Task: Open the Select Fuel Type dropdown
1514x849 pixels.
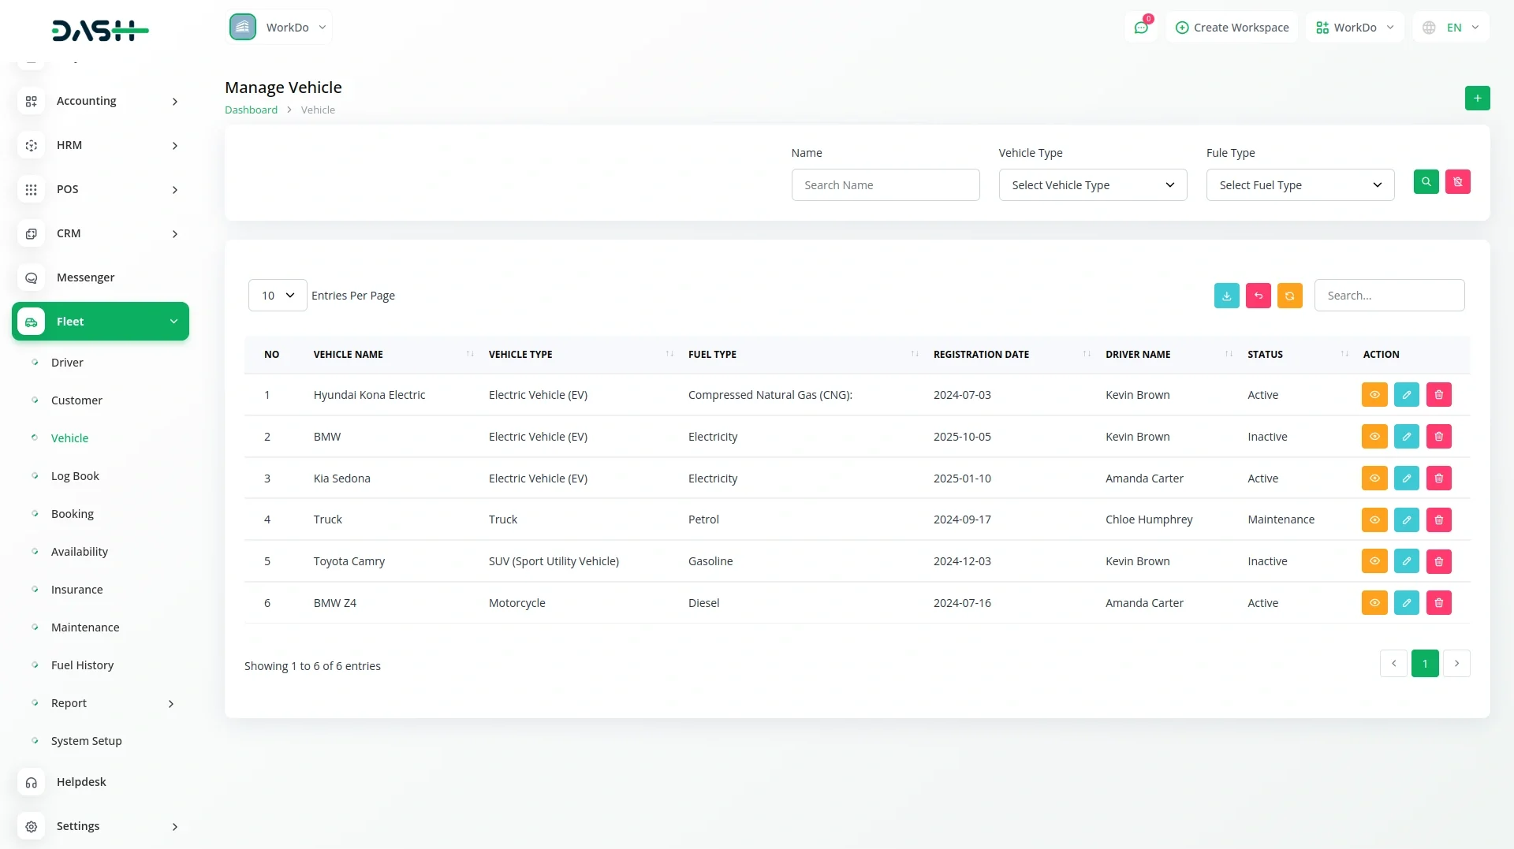Action: point(1300,185)
